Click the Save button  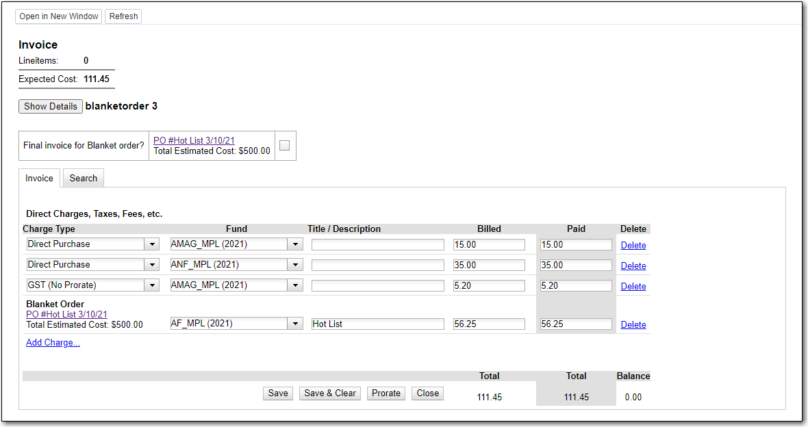tap(278, 393)
